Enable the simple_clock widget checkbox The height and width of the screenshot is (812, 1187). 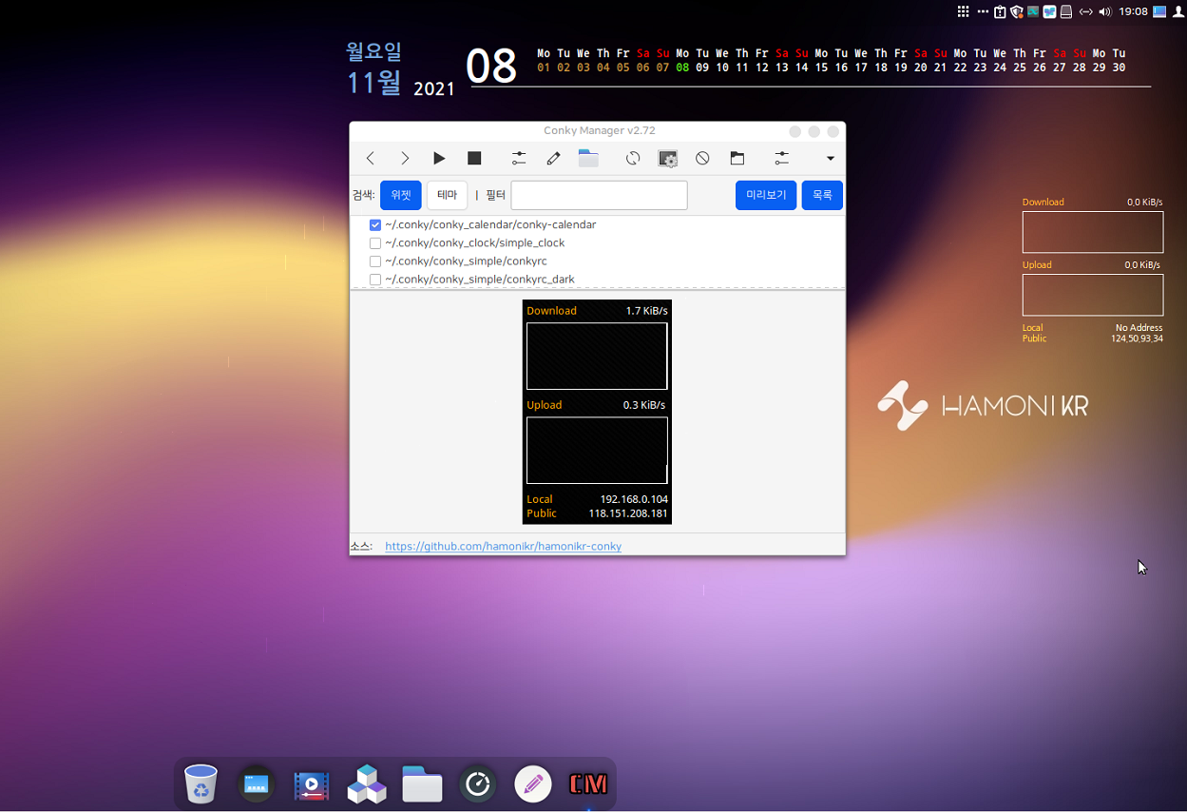tap(375, 242)
